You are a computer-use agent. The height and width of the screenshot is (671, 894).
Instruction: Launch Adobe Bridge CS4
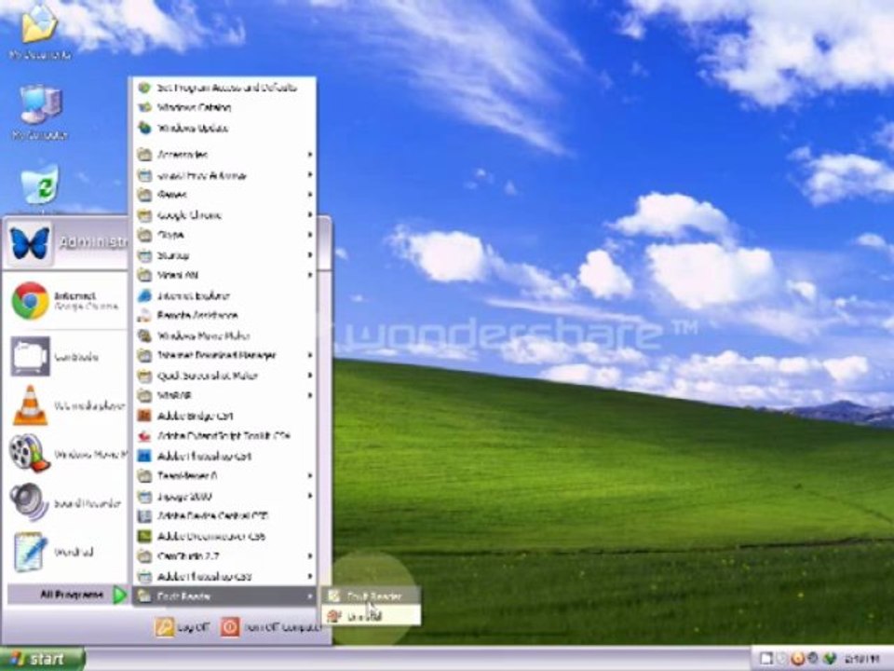[x=224, y=416]
